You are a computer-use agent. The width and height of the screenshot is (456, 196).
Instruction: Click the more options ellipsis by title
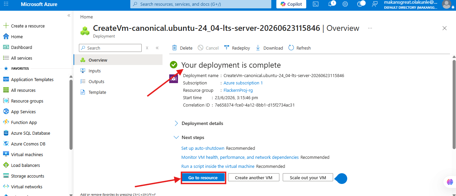[370, 28]
